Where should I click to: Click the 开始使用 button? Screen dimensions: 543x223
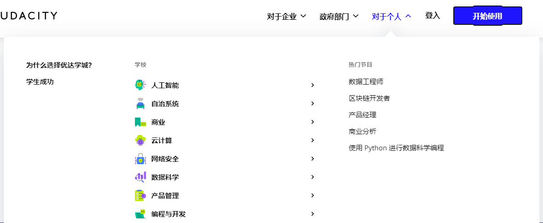(x=488, y=16)
